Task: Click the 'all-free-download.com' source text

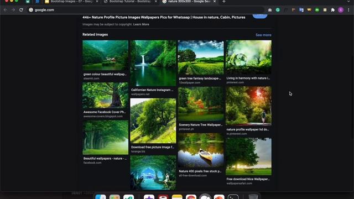Action: tap(193, 176)
